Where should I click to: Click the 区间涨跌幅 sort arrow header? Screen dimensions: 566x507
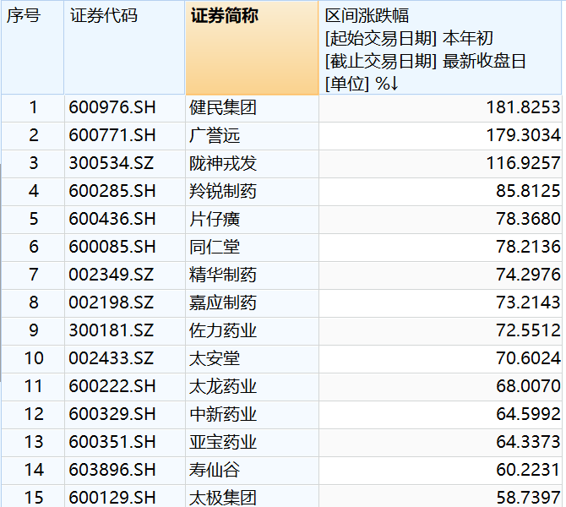440,47
